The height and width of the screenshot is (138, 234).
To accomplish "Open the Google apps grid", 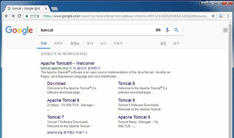I will pos(225,30).
